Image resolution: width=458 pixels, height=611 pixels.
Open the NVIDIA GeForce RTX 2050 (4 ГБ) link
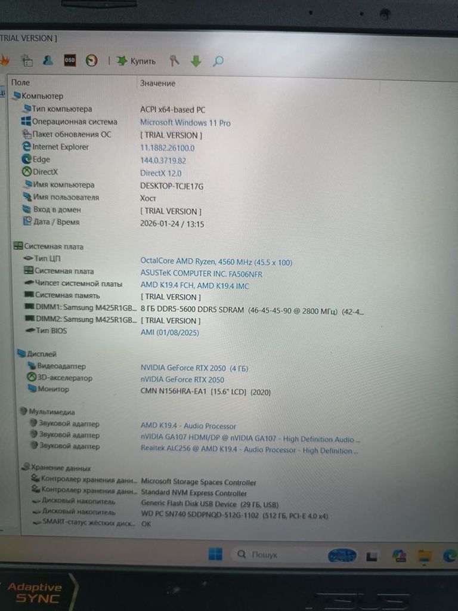coord(194,368)
